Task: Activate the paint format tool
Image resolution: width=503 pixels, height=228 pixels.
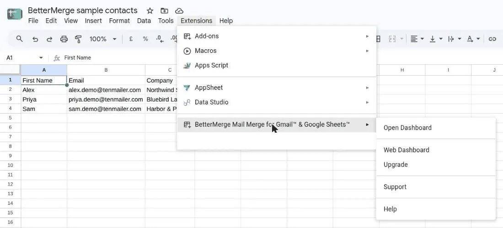Action: point(78,39)
